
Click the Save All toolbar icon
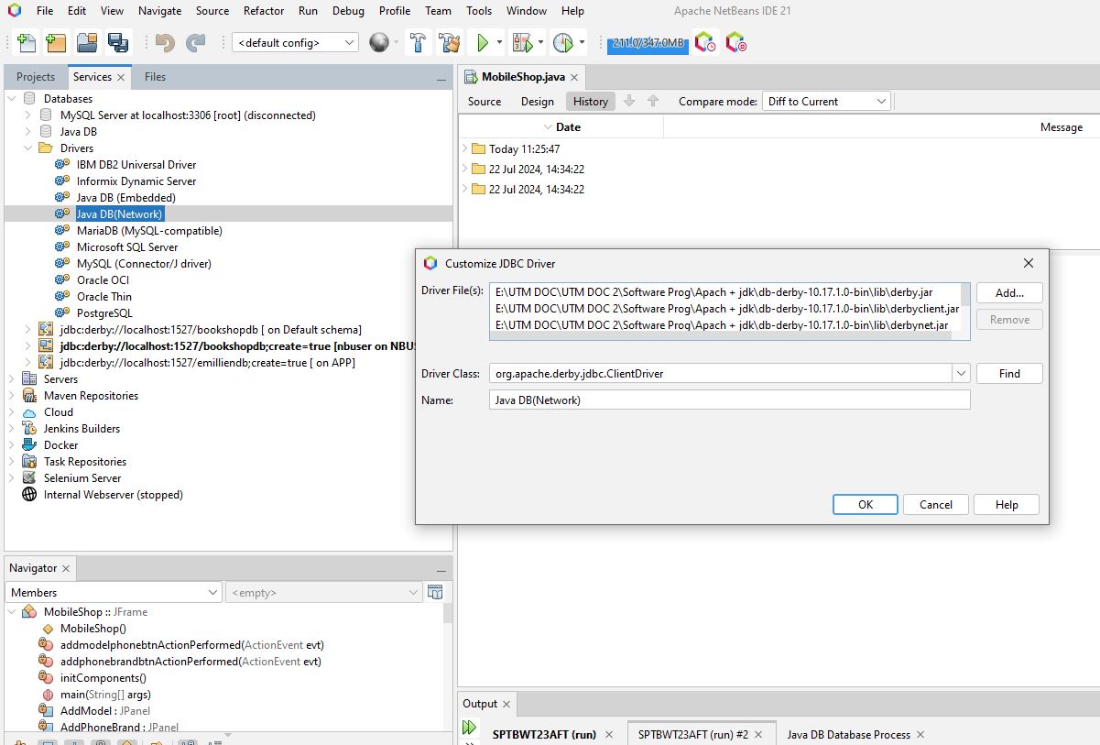118,42
